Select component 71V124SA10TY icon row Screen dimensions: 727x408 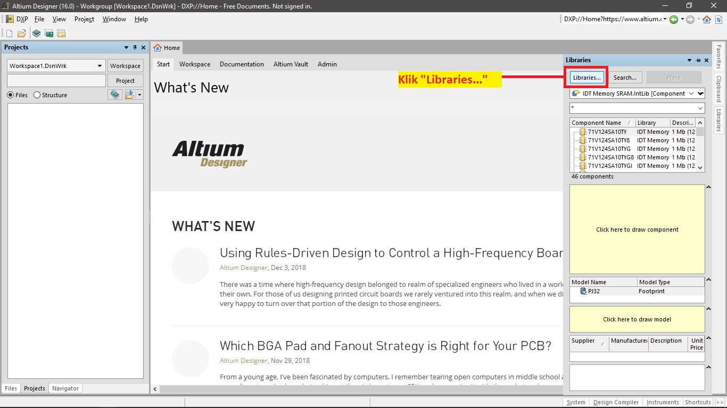(x=583, y=132)
